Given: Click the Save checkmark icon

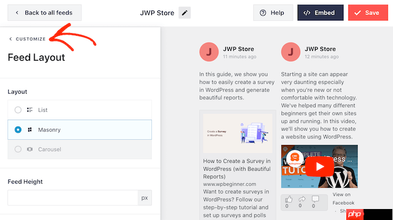Looking at the screenshot, I should point(357,13).
